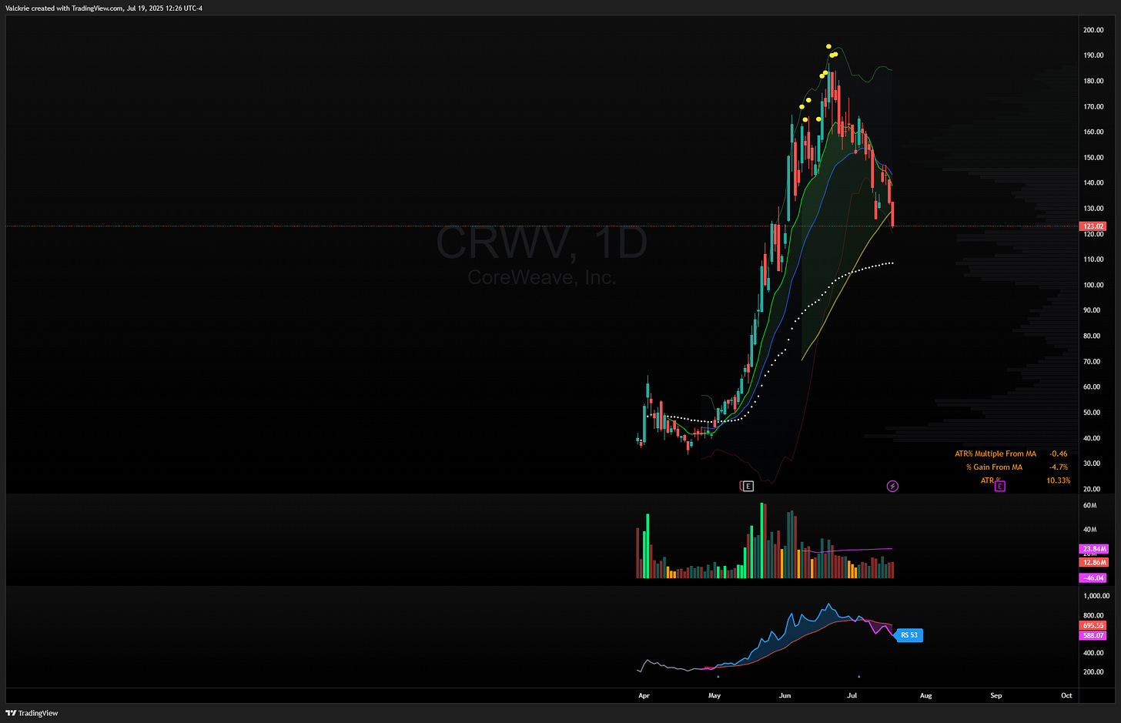Click the magenta -46.04 label
The height and width of the screenshot is (723, 1121).
pos(1093,577)
